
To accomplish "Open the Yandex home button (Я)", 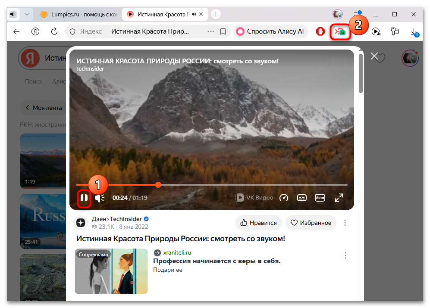I will coord(35,31).
